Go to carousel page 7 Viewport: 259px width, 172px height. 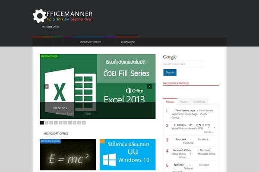[x=70, y=123]
